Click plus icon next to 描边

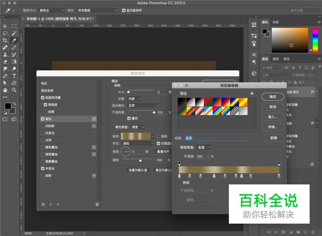[x=94, y=119]
